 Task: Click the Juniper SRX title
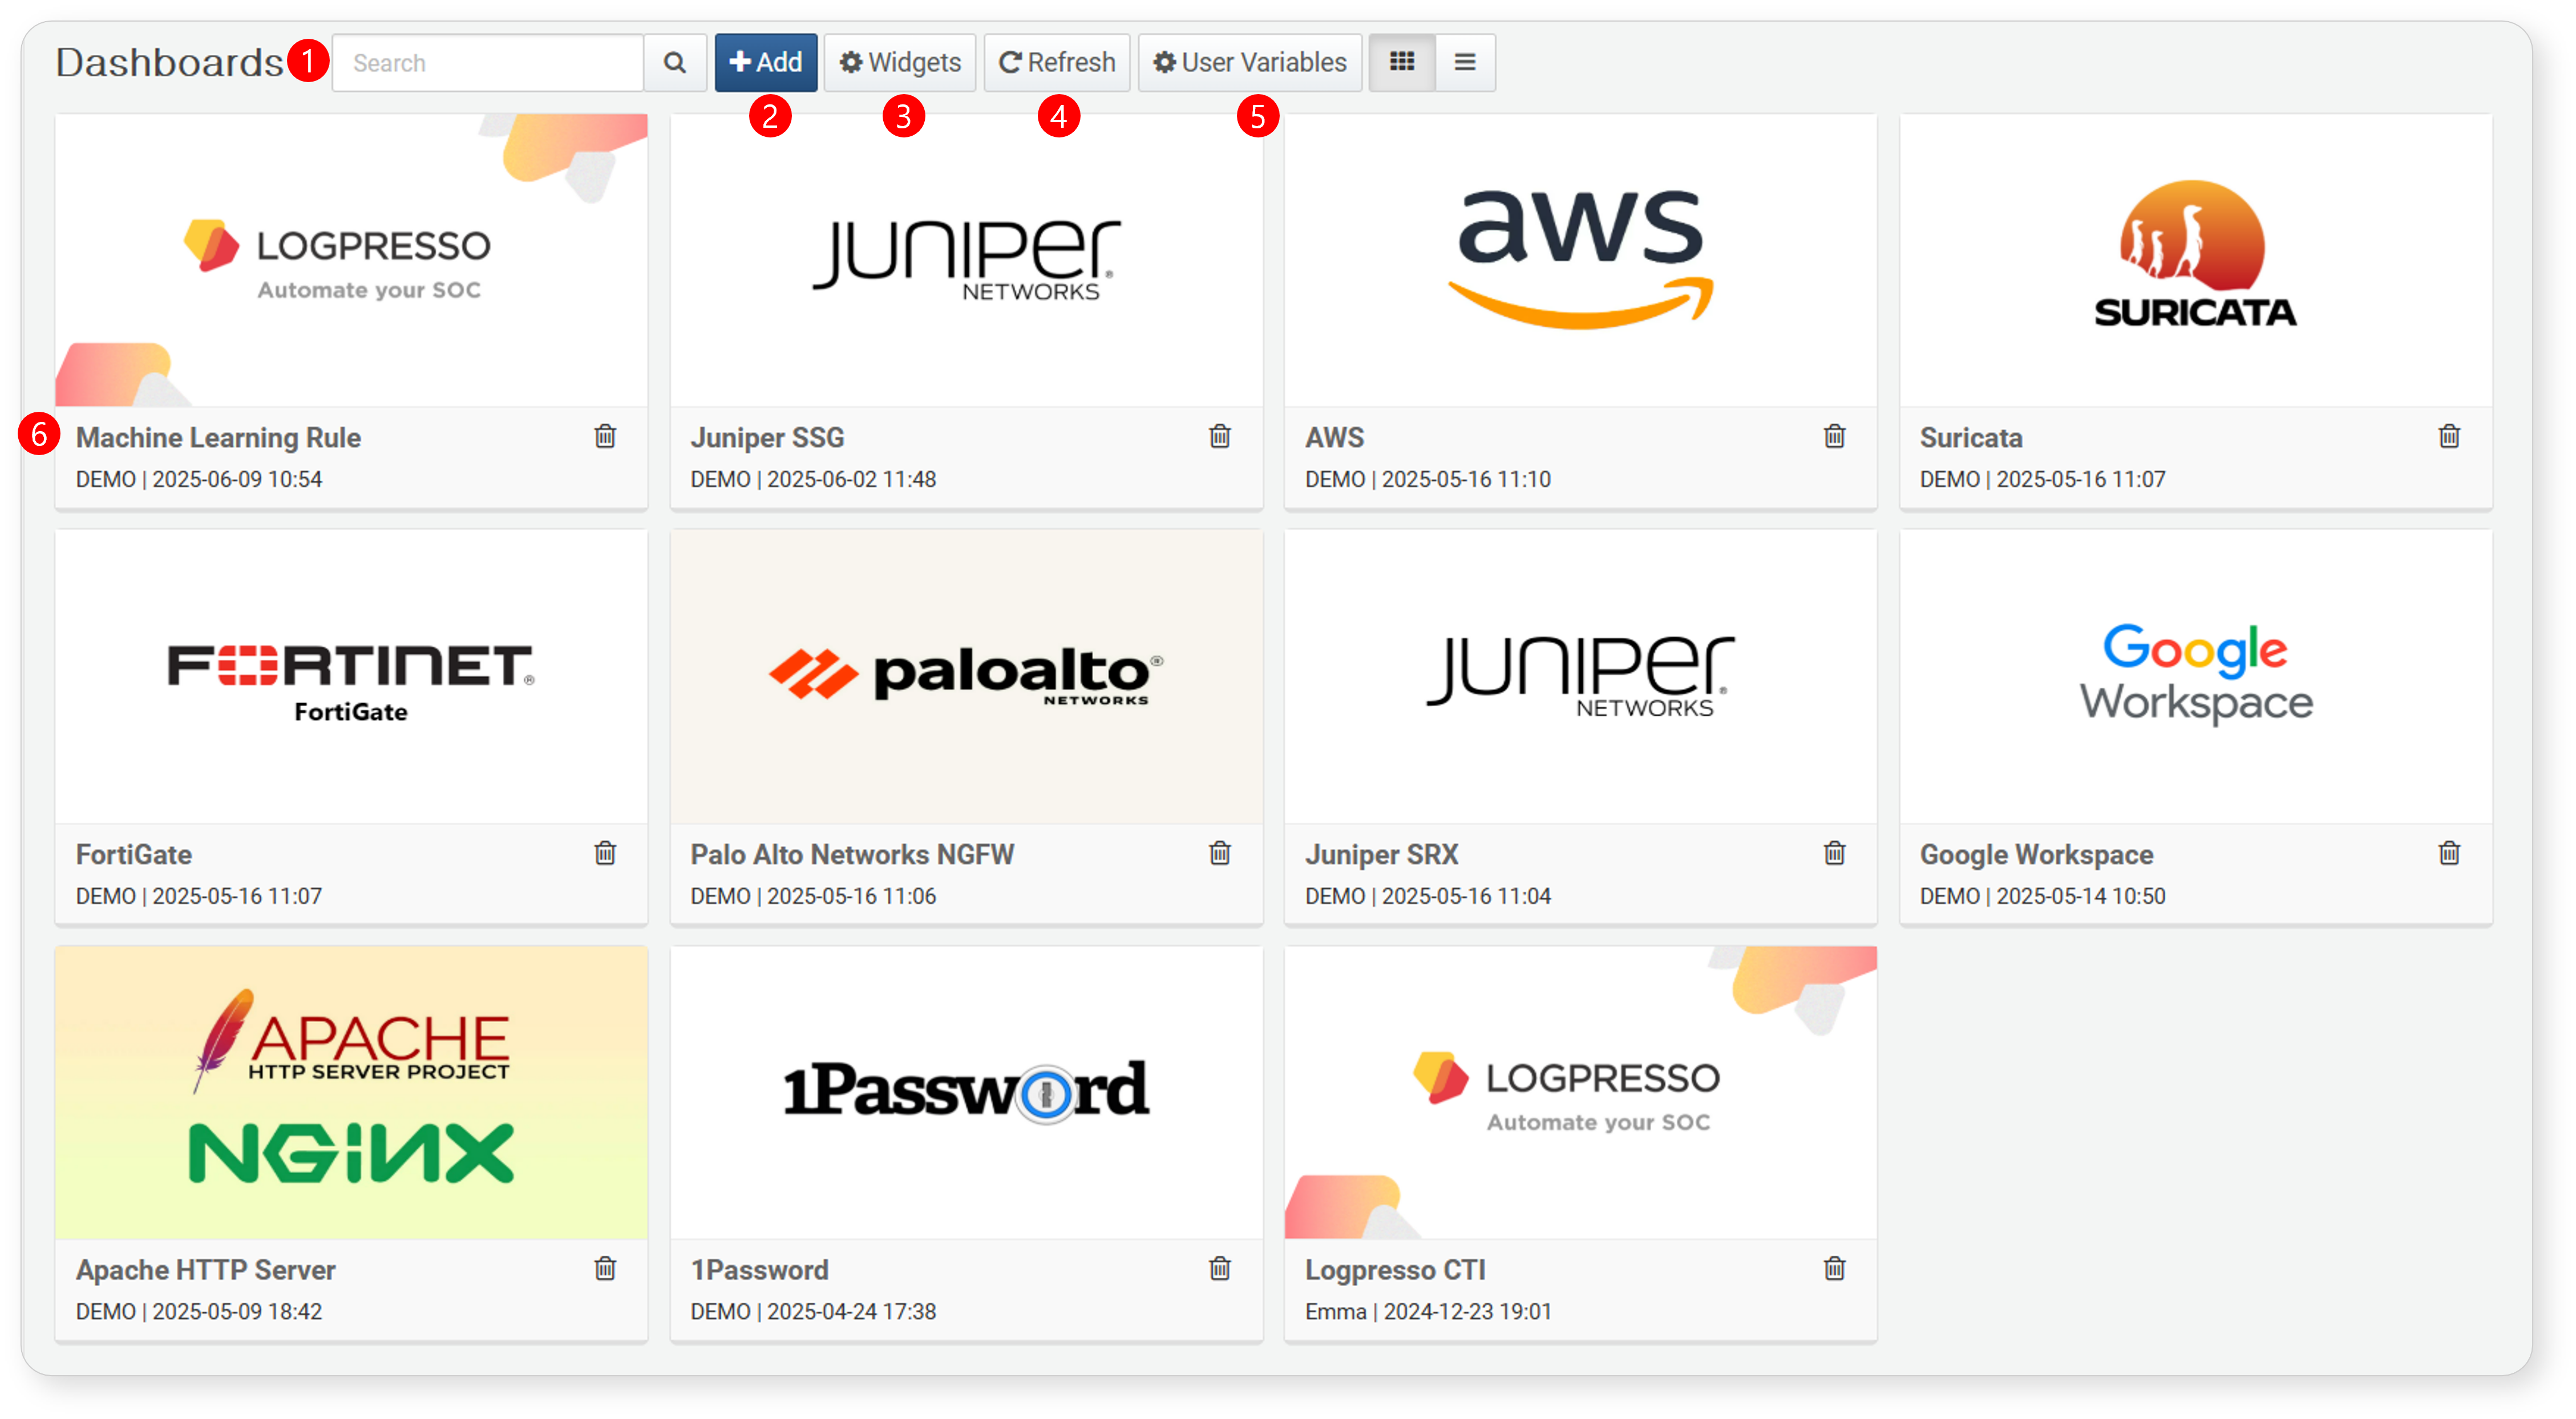[1381, 854]
